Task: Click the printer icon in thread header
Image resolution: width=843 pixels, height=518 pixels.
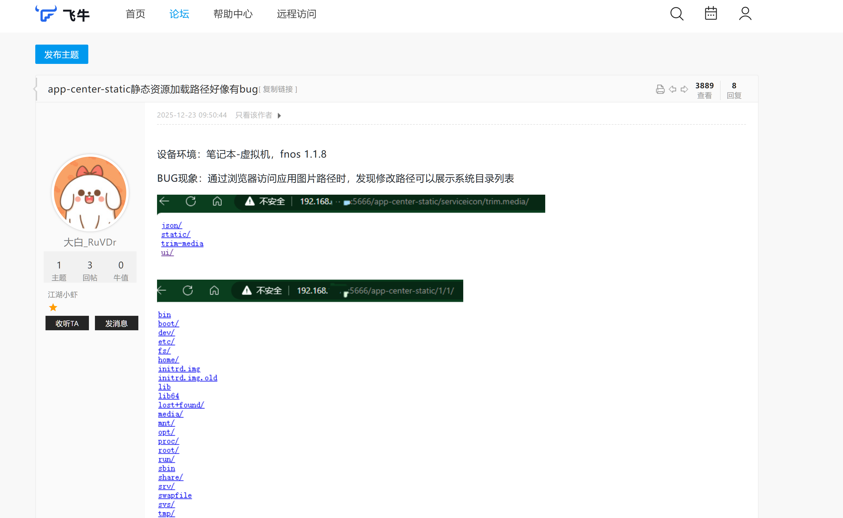Action: click(x=660, y=89)
